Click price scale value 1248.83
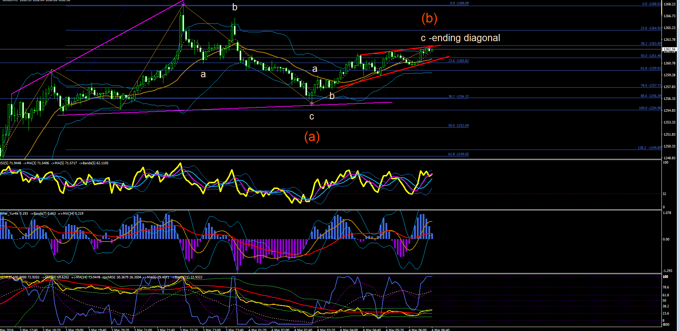The width and height of the screenshot is (679, 331). pyautogui.click(x=669, y=158)
